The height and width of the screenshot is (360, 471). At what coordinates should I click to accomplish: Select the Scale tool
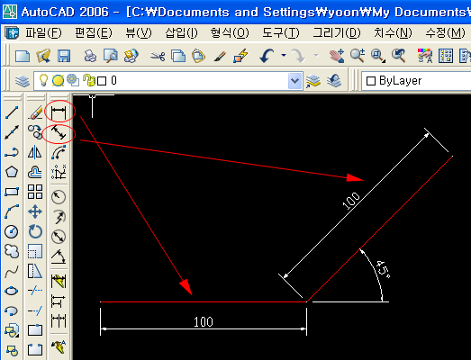point(35,251)
